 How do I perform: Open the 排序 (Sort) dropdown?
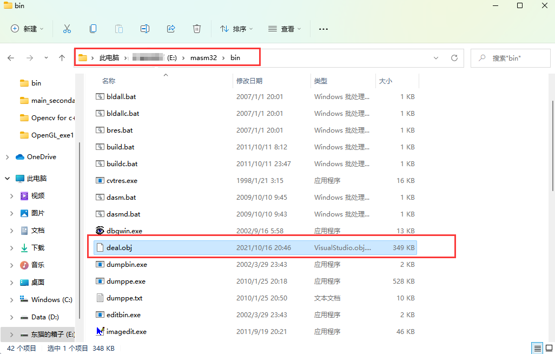(236, 28)
